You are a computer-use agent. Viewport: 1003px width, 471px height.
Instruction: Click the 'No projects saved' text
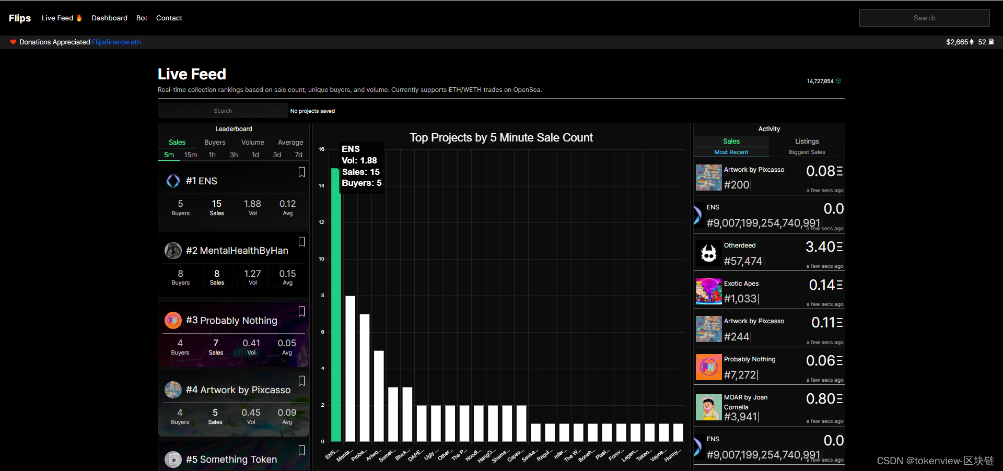pos(312,111)
